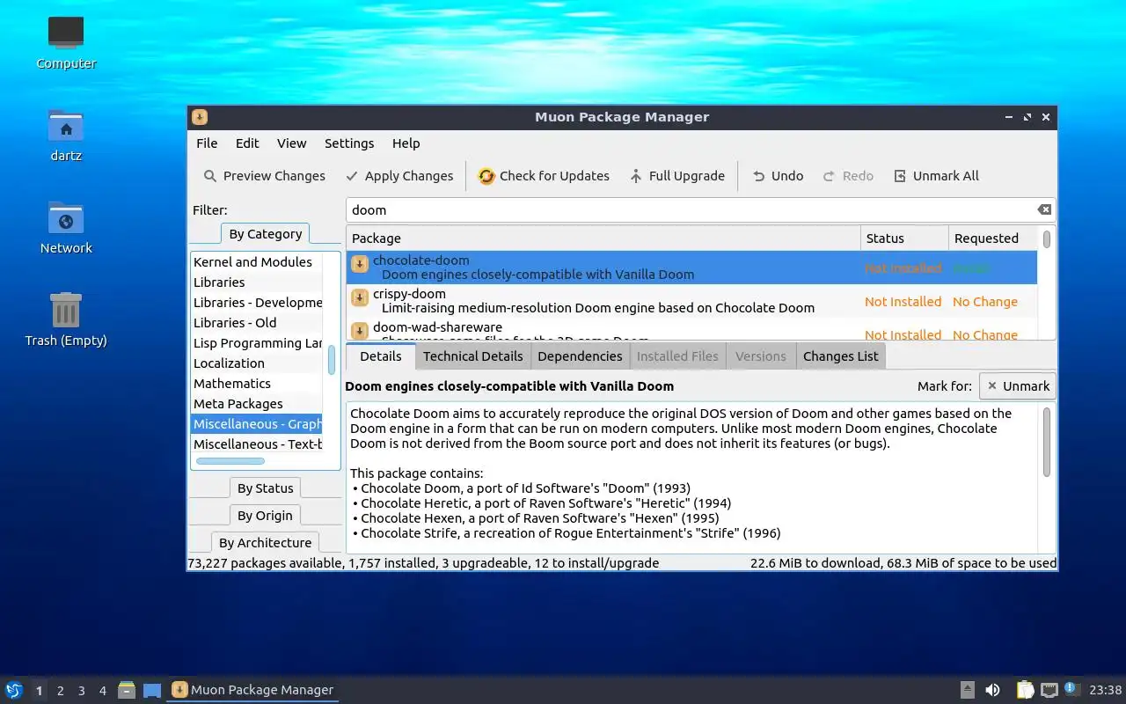Image resolution: width=1126 pixels, height=704 pixels.
Task: Click the volume icon in the system tray
Action: [x=992, y=690]
